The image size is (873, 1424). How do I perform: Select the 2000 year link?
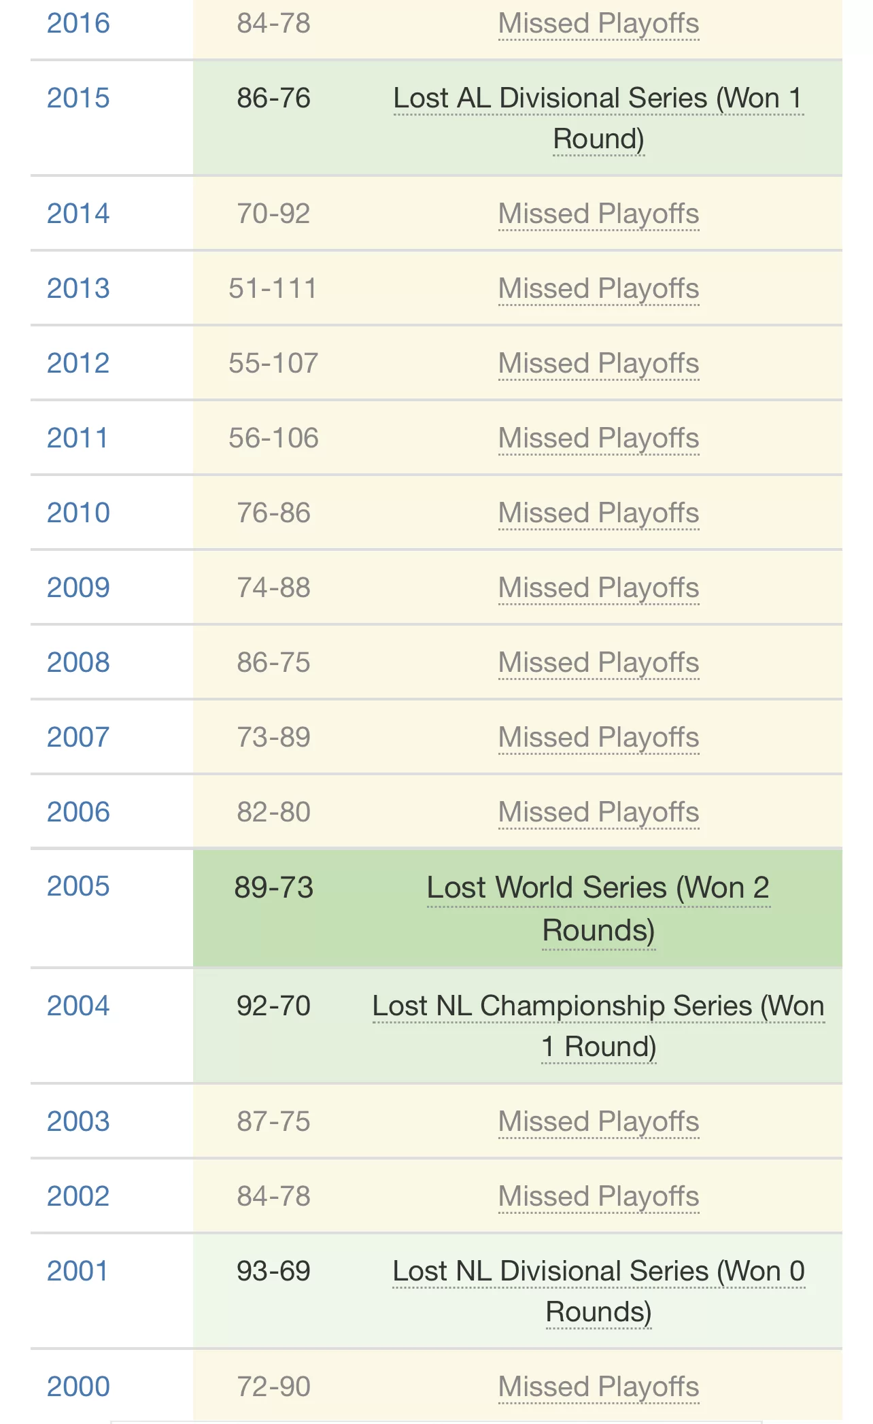tap(78, 1387)
